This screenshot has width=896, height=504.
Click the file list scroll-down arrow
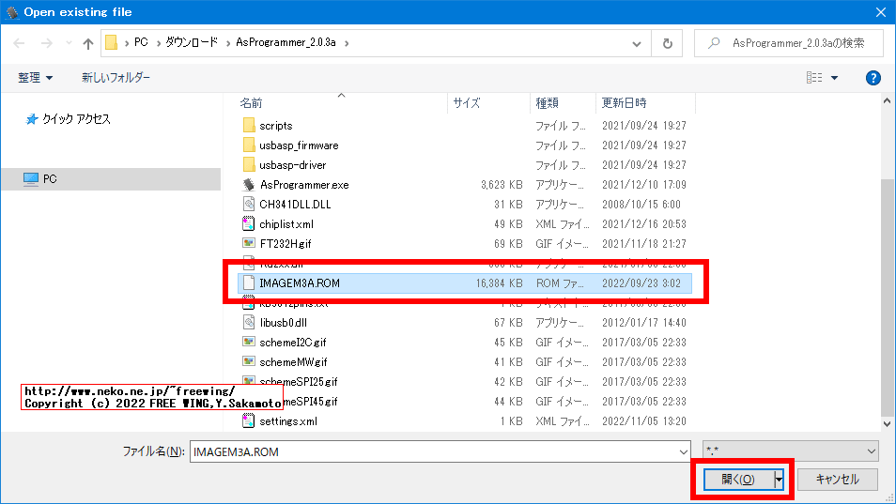click(x=887, y=423)
